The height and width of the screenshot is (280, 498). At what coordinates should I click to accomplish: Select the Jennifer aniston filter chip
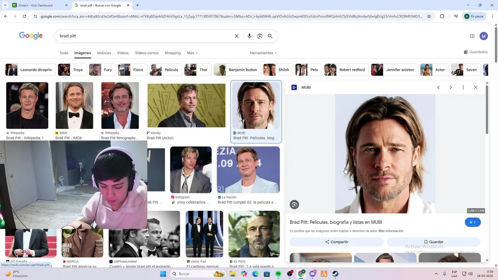pos(394,70)
